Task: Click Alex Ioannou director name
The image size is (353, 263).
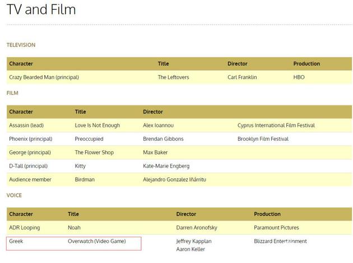Action: pos(158,125)
